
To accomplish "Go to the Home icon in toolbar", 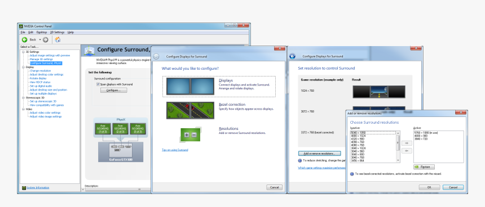I will (x=58, y=39).
